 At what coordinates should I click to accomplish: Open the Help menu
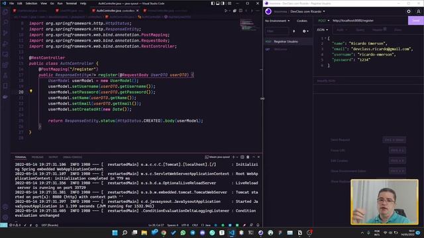[x=83, y=3]
